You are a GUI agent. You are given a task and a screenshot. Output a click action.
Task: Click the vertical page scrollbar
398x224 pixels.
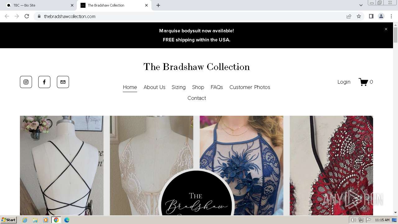pos(396,118)
